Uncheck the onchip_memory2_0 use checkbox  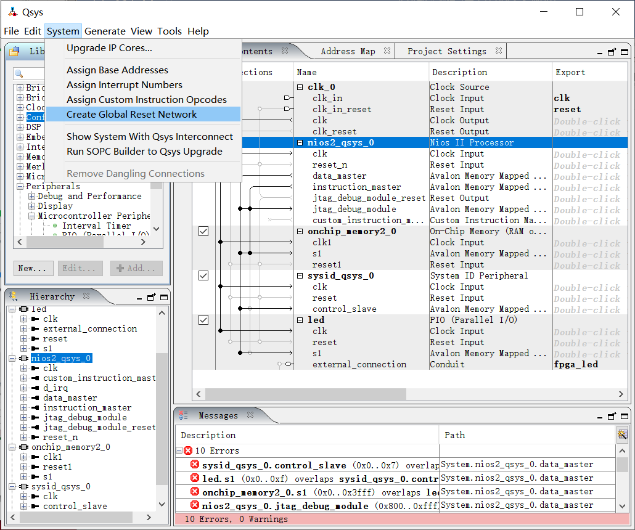[203, 231]
